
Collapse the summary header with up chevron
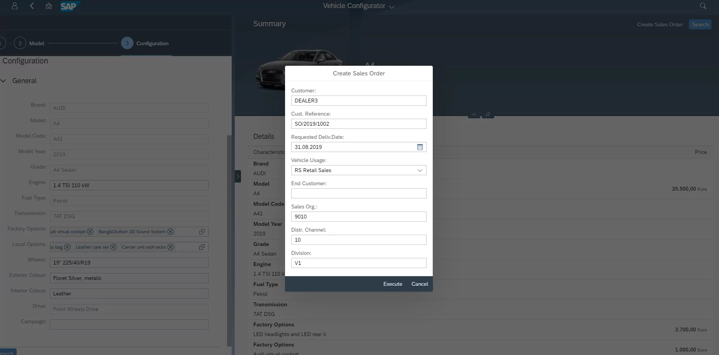(x=474, y=114)
